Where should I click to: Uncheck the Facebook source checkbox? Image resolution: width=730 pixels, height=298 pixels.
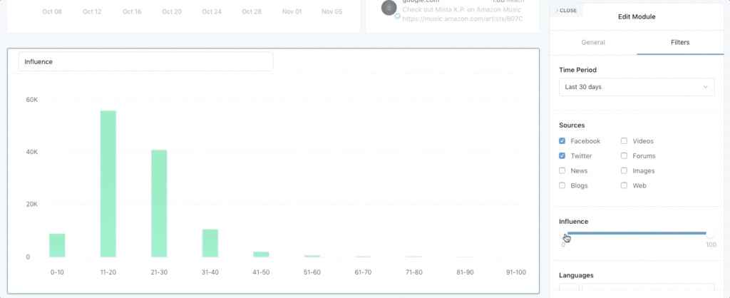(x=562, y=141)
